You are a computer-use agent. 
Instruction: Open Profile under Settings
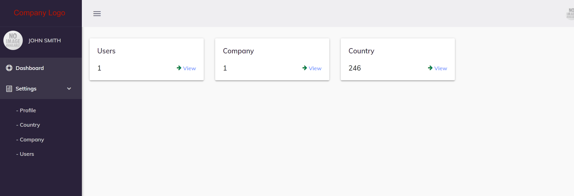tap(28, 110)
